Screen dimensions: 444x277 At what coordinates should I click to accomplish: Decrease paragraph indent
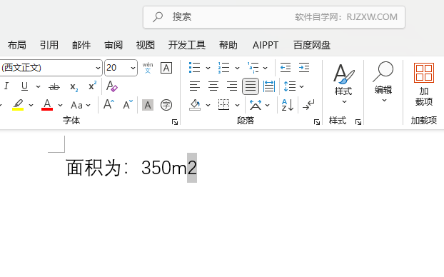point(285,68)
